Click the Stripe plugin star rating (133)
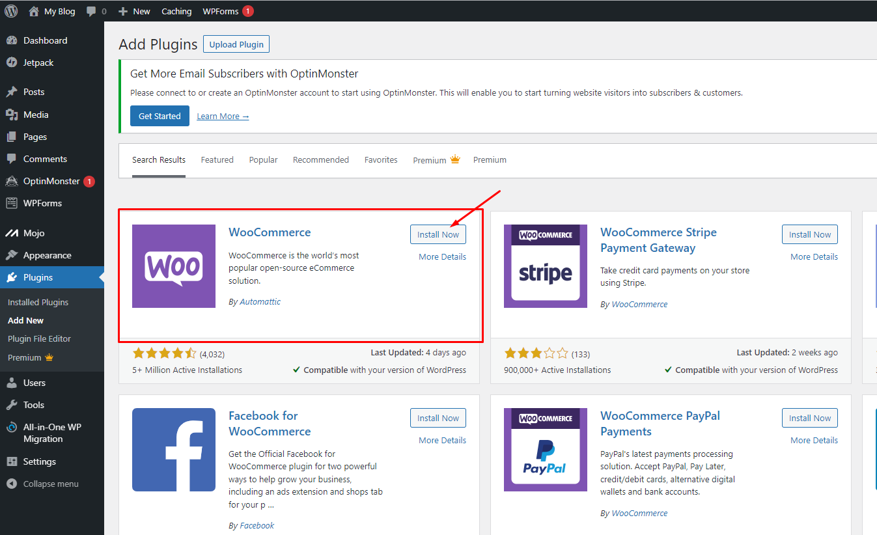 (536, 353)
